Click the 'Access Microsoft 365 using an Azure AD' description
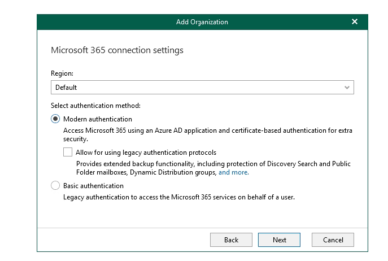388x261 pixels. tap(208, 134)
